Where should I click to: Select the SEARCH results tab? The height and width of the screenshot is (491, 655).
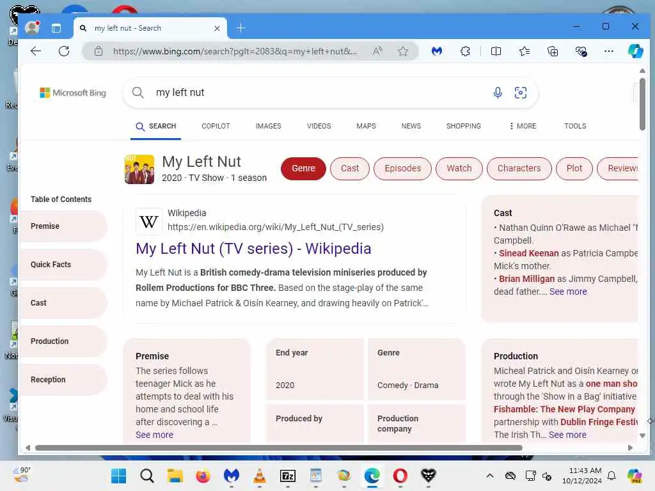click(x=156, y=126)
